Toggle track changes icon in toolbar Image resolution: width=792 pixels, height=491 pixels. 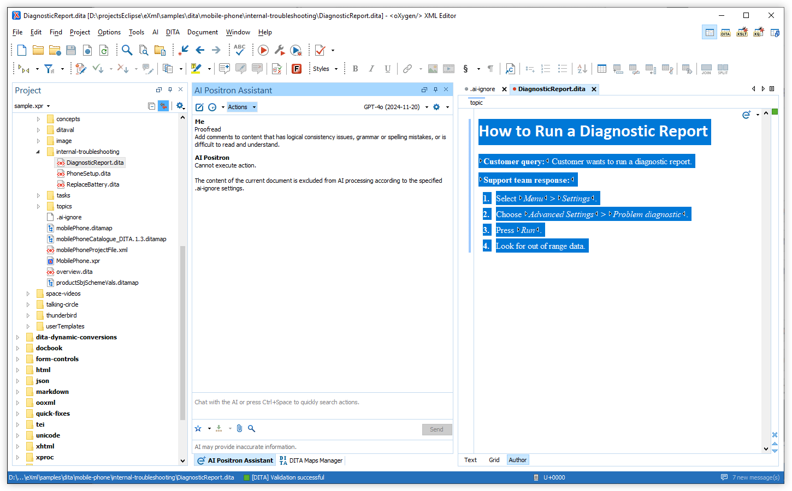pyautogui.click(x=81, y=69)
